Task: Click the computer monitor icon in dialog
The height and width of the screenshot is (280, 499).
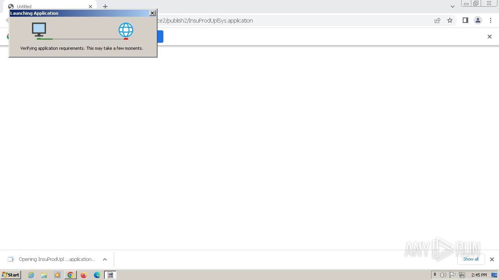Action: [39, 30]
